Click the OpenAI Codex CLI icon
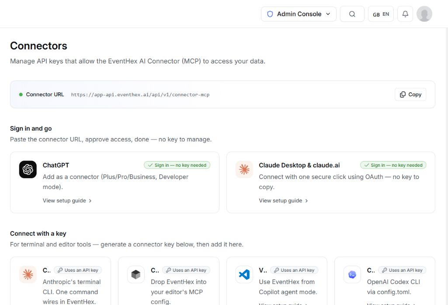Screen dimensions: 448x305 point(352,274)
